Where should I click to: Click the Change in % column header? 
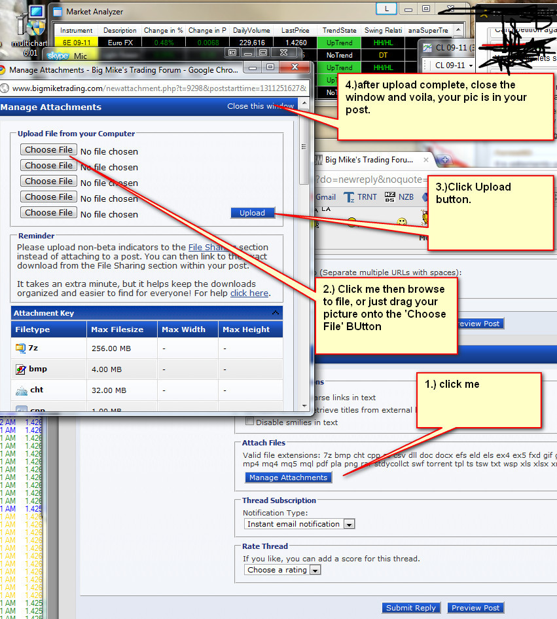point(164,30)
